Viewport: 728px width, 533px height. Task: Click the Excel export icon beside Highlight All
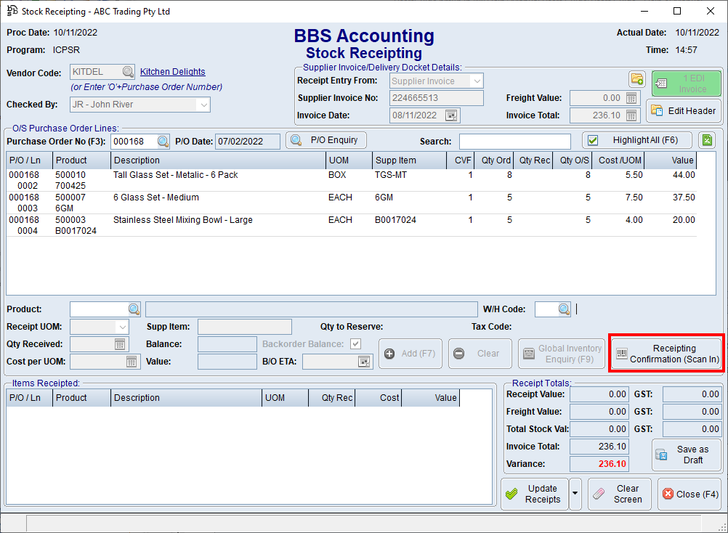706,140
